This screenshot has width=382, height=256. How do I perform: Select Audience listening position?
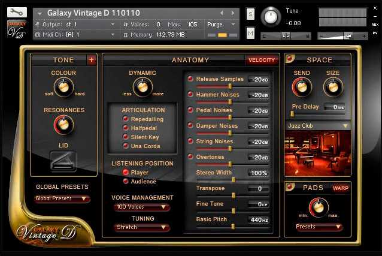coord(126,182)
